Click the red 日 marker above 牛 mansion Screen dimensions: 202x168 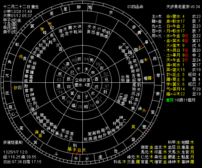point(79,150)
